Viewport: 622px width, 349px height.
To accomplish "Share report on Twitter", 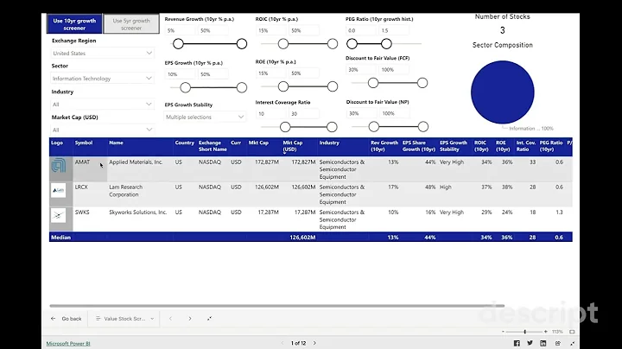I will [530, 343].
